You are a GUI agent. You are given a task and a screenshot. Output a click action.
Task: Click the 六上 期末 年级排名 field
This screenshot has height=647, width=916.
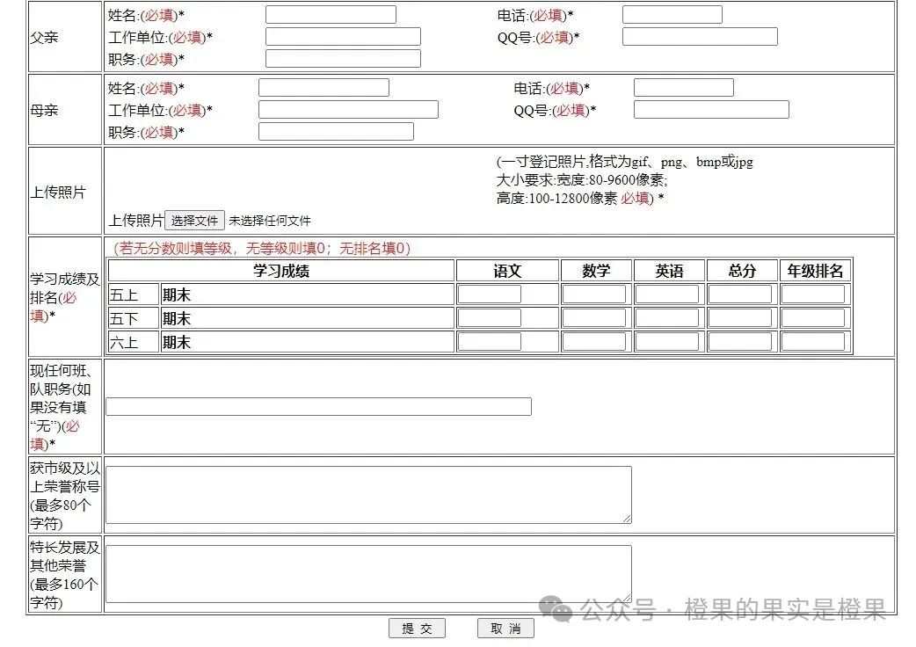pos(813,342)
